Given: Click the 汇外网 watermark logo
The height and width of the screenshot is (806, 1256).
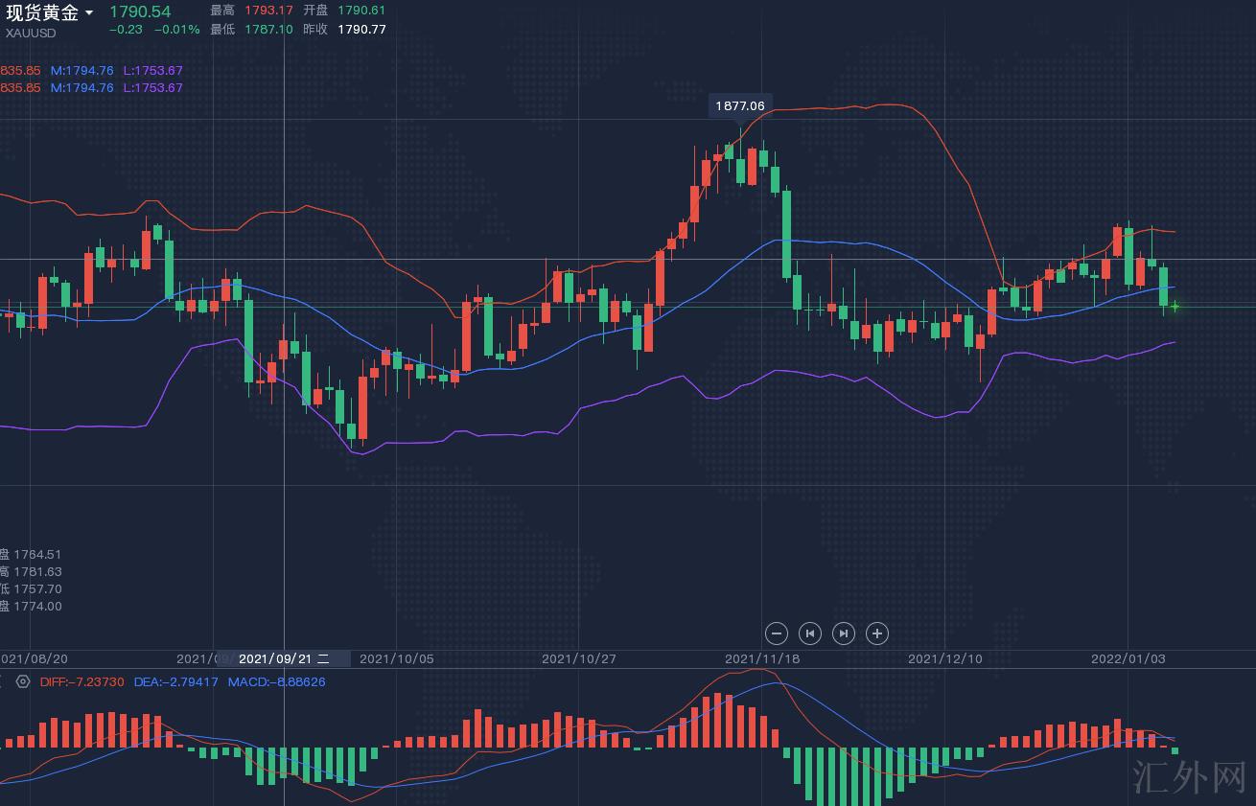Looking at the screenshot, I should coord(1188,777).
